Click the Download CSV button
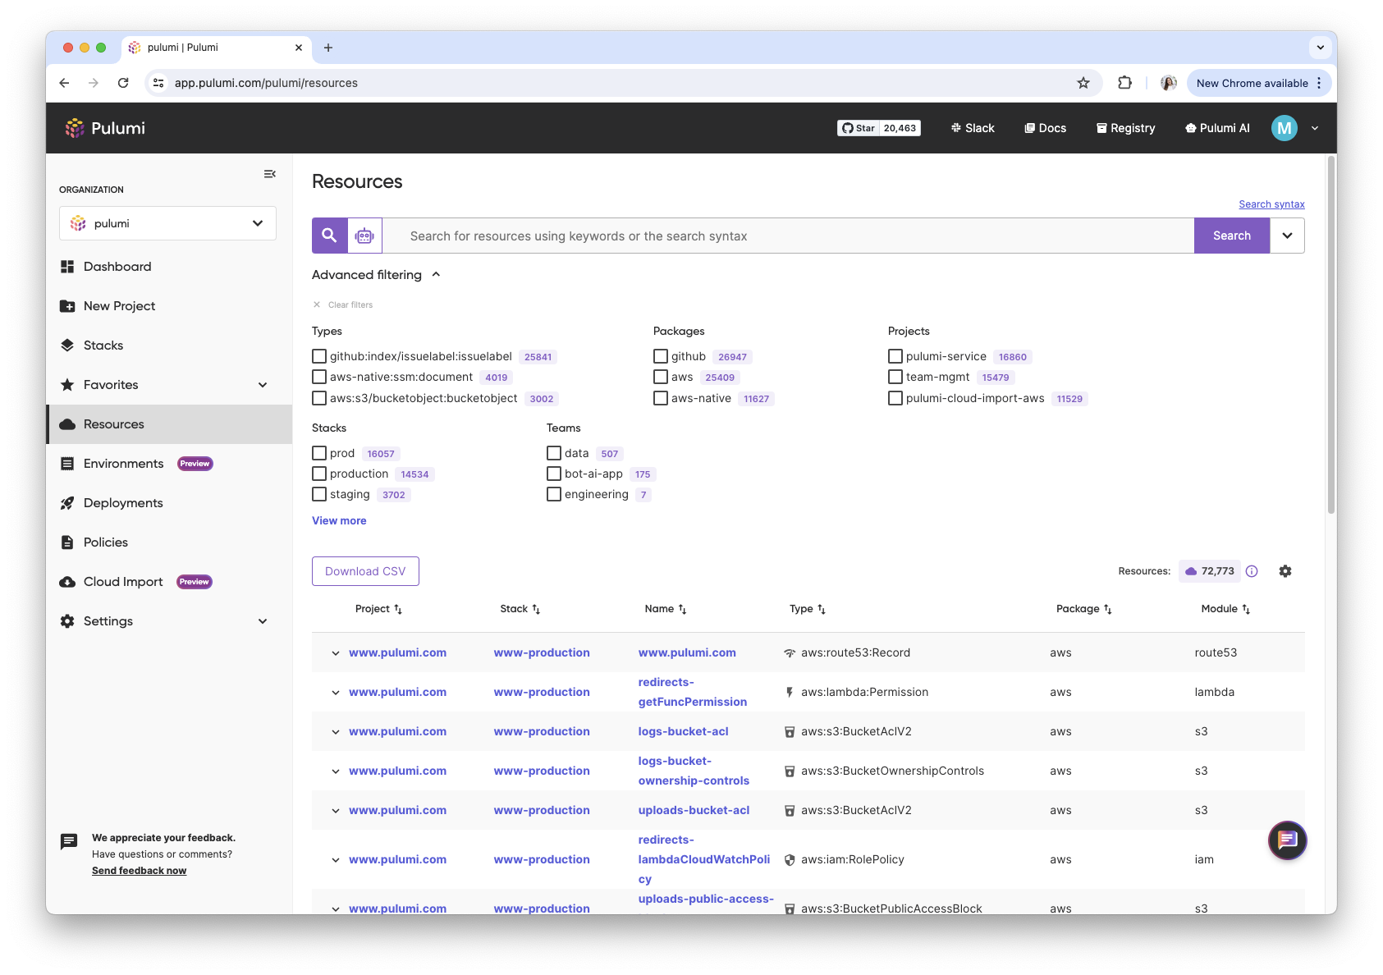Screen dimensions: 1383x975 point(365,570)
